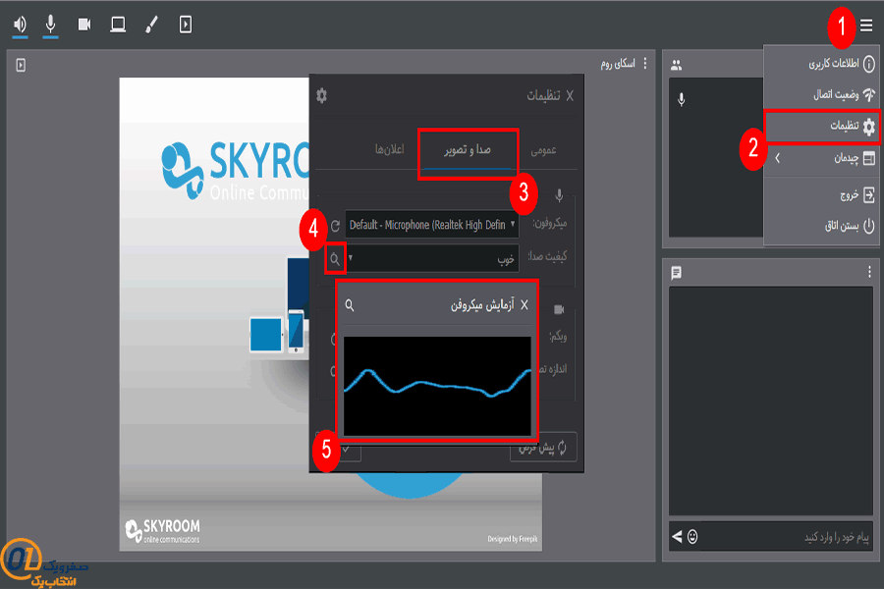The width and height of the screenshot is (884, 589).
Task: Click the panel toggle icon above the slide
Action: (x=21, y=66)
